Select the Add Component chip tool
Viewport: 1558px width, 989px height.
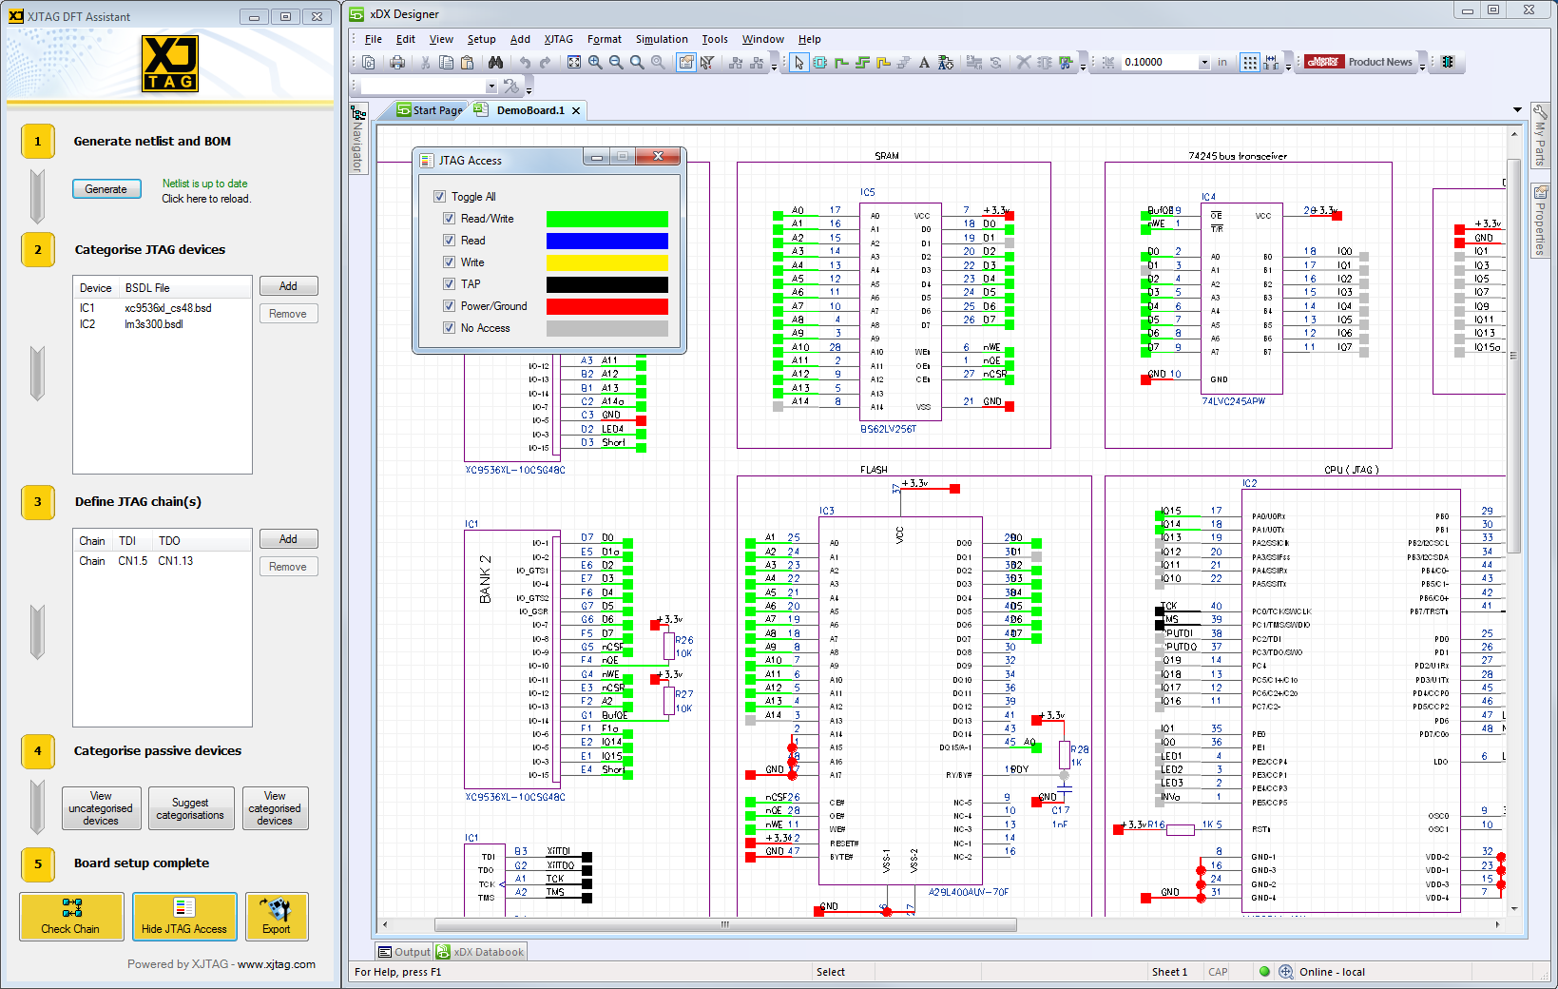coord(819,63)
